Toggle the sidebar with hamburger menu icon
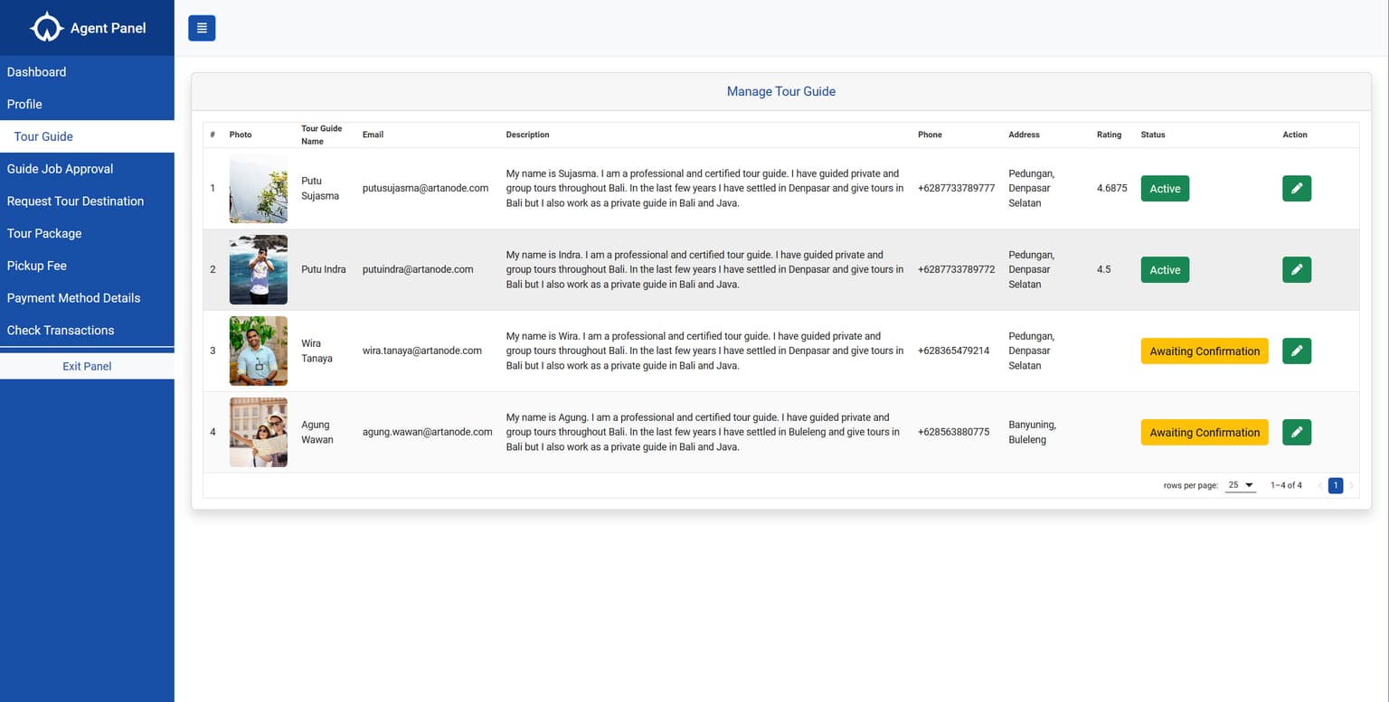This screenshot has width=1389, height=702. pos(201,28)
